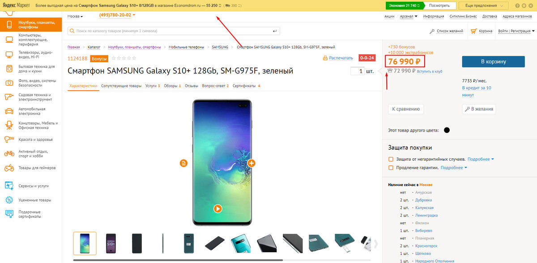Image resolution: width=537 pixels, height=263 pixels.
Task: Expand Подробнее for Защита от негарантийных случаев
Action: pyautogui.click(x=481, y=159)
